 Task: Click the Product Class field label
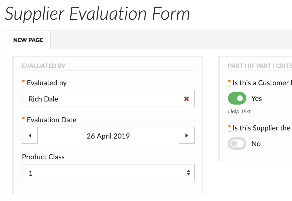[x=43, y=157]
